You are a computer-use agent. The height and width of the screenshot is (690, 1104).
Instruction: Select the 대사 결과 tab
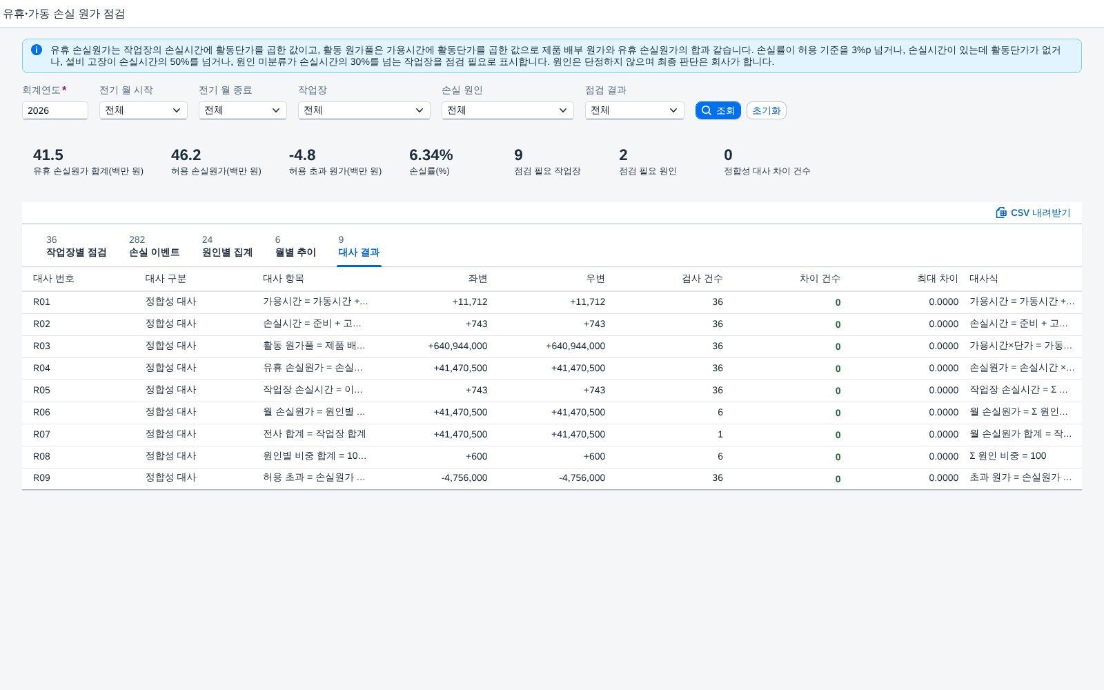click(359, 246)
